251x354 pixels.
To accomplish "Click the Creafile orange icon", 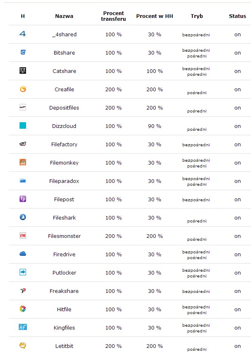I will pos(23,89).
